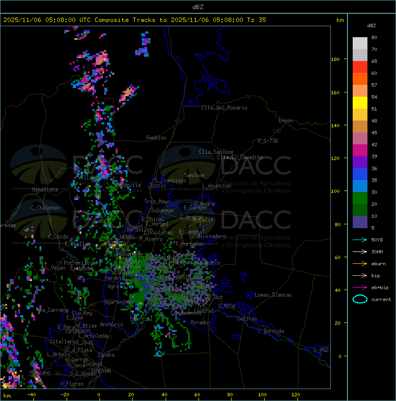Image resolution: width=396 pixels, height=401 pixels.
Task: Click the '120' km tick on horizontal axis
Action: [x=296, y=395]
